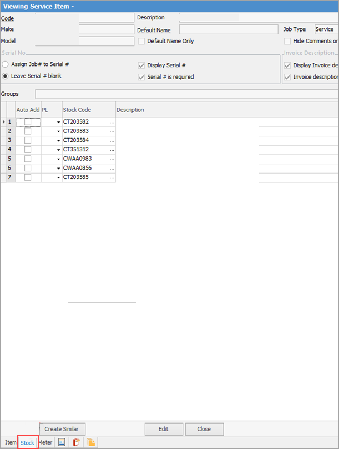Tick Auto Add for row 7 CT203585
Screen dimensions: 339x449
[28, 177]
